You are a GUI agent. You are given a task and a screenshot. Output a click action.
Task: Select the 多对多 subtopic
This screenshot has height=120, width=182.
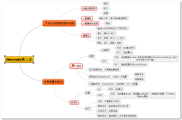pyautogui.click(x=74, y=103)
